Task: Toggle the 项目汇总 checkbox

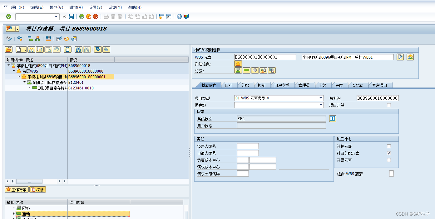Action: pos(389,105)
